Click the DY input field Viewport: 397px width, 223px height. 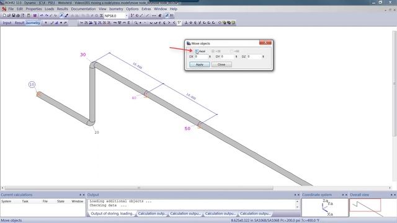pos(228,56)
